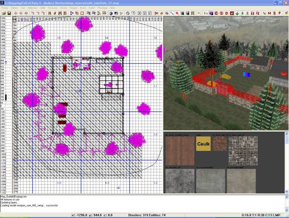Click texture browser scroll-down arrow

(287, 192)
